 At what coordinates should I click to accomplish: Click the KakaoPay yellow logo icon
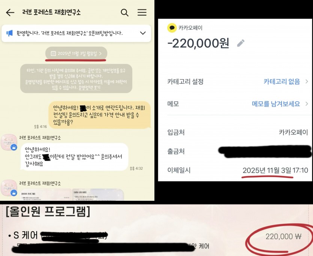[x=172, y=28]
